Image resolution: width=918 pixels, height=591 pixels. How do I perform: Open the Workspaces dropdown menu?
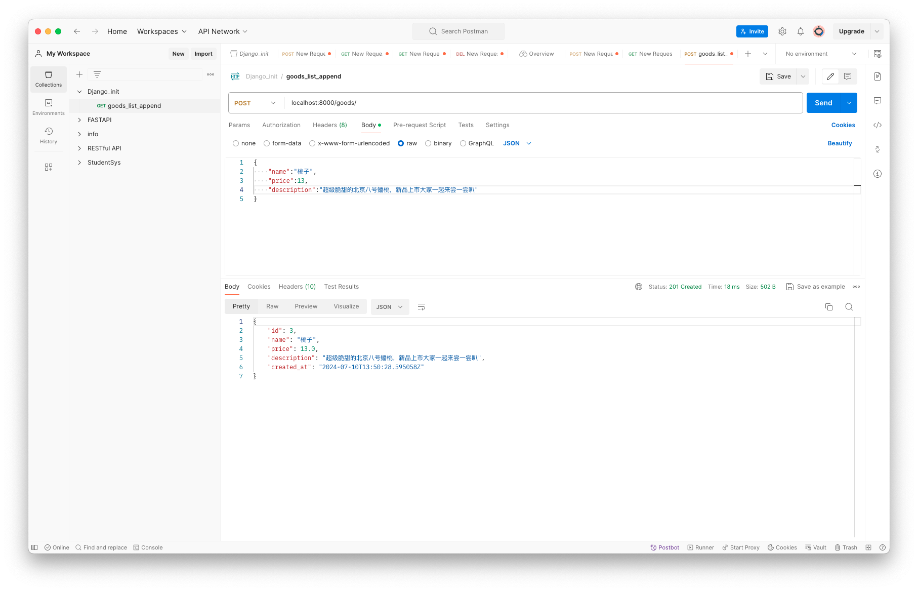162,31
